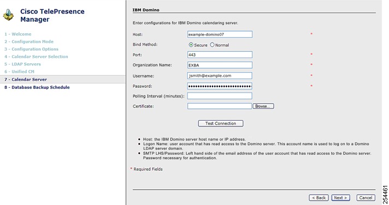Click the Host input field
The image size is (389, 205).
point(220,34)
